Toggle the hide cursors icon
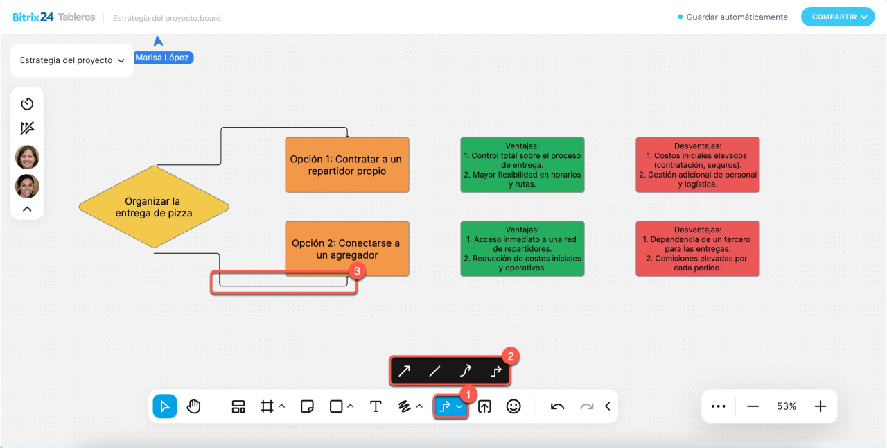This screenshot has height=448, width=887. [x=27, y=128]
